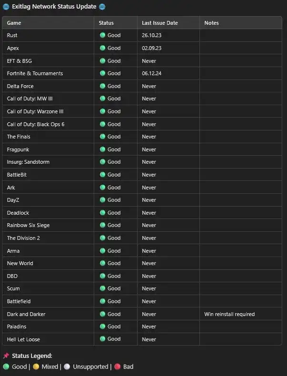287x376 pixels.
Task: Click the red pushpin icon by Status Legend
Action: [6, 356]
